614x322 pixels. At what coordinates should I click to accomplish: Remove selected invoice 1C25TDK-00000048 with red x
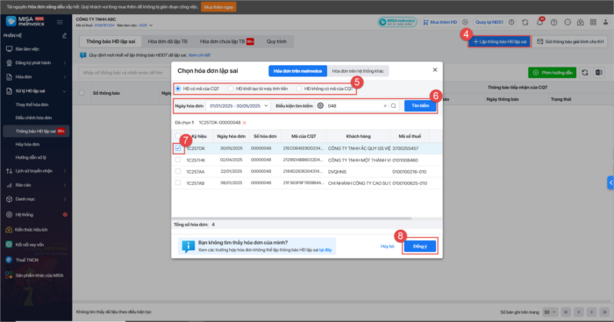[245, 123]
